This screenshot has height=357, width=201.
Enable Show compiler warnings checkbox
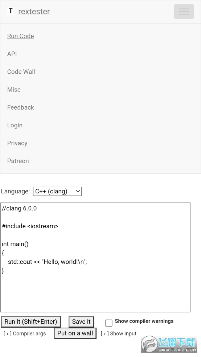click(x=109, y=323)
